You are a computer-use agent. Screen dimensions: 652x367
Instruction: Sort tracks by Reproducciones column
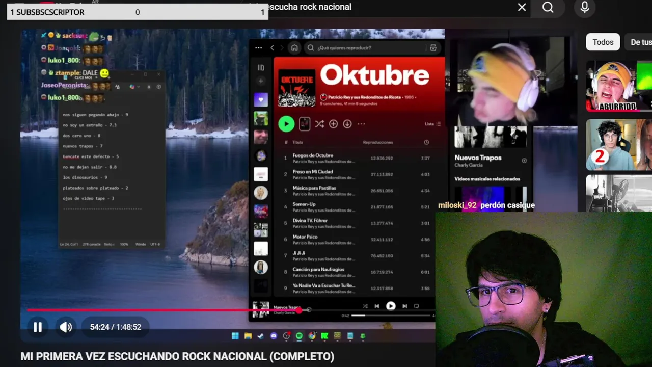[x=378, y=142]
